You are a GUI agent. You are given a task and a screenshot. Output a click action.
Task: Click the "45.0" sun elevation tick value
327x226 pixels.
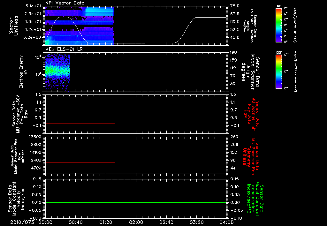point(235,38)
